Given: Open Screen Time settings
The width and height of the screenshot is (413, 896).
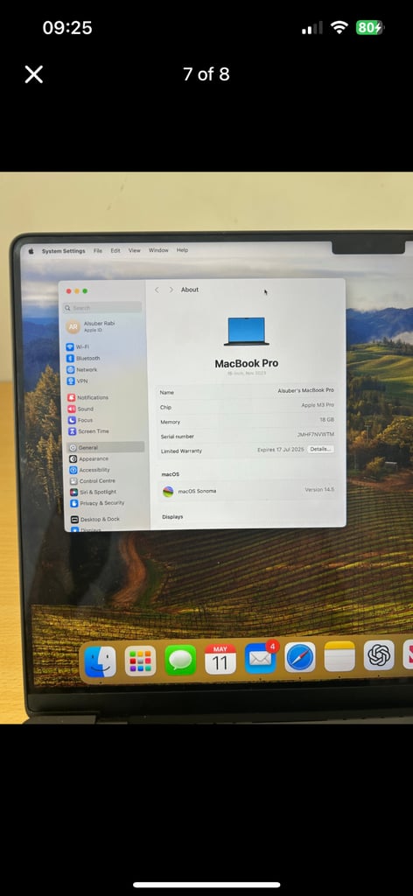Looking at the screenshot, I should click(88, 431).
